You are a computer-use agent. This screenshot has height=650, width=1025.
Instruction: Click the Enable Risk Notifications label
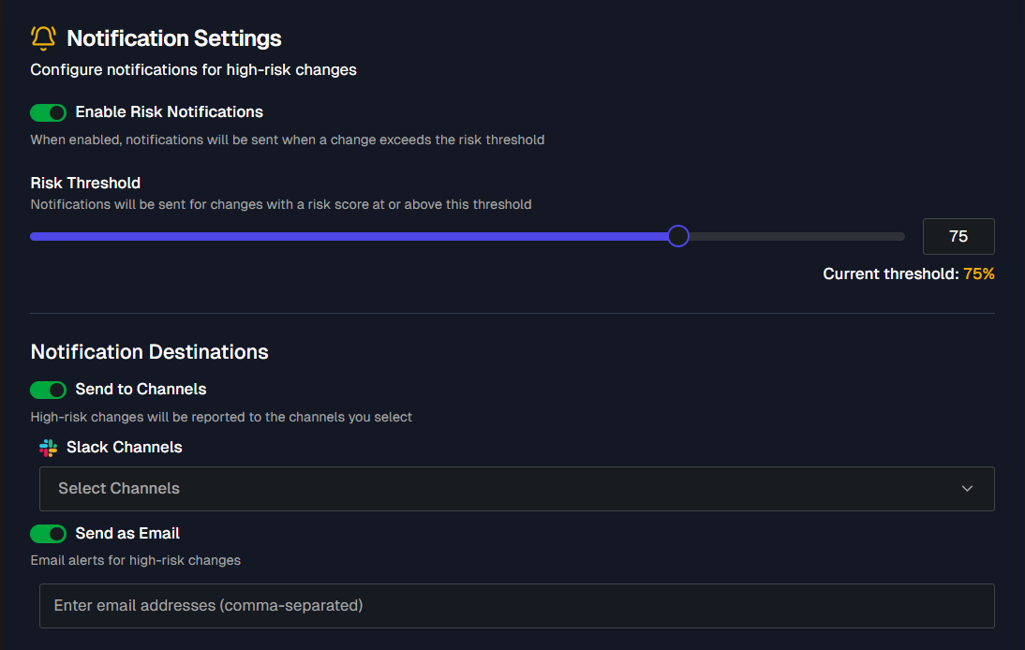(x=169, y=111)
